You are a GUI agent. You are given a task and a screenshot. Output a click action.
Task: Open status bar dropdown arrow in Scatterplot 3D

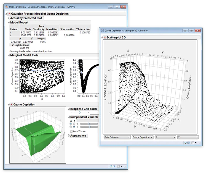(x=196, y=143)
